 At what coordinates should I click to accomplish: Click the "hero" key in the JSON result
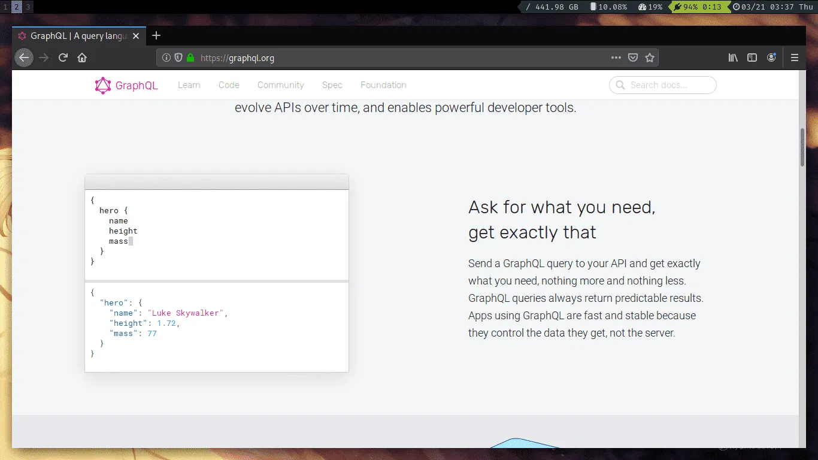(114, 302)
